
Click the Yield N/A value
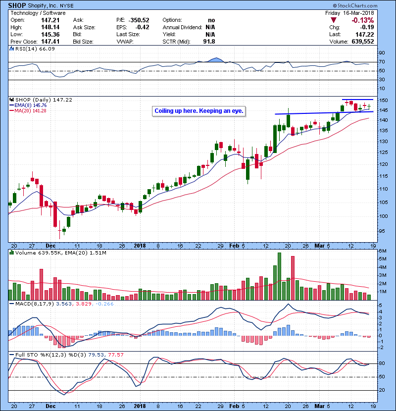coord(210,34)
